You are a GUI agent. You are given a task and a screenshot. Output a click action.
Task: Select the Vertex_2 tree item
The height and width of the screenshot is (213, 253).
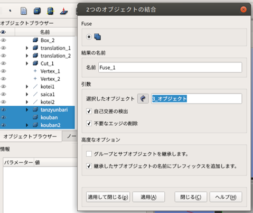pos(50,79)
